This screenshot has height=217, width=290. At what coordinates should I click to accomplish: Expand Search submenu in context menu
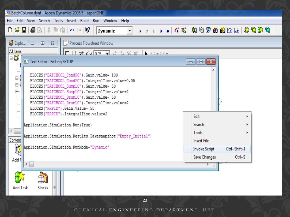point(217,125)
